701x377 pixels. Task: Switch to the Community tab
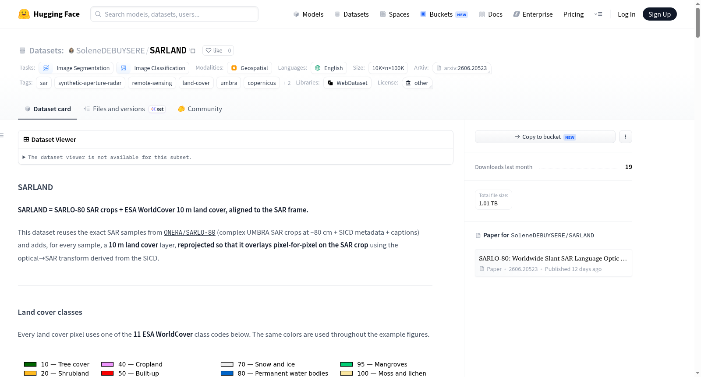pyautogui.click(x=200, y=109)
